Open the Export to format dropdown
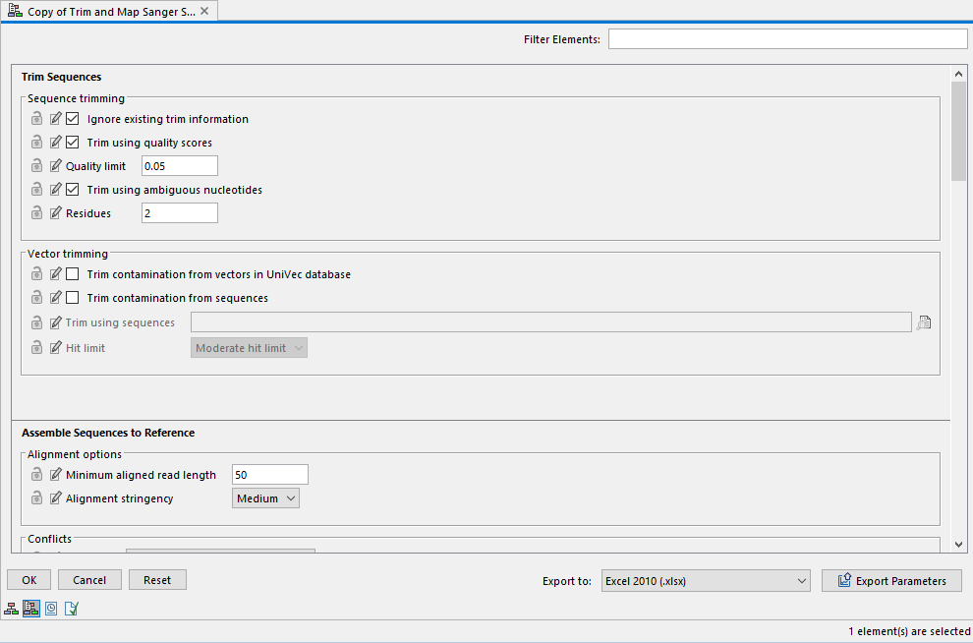 [705, 580]
